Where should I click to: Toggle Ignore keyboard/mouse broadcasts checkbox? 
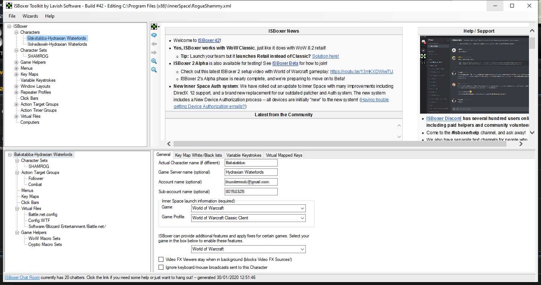pyautogui.click(x=161, y=267)
